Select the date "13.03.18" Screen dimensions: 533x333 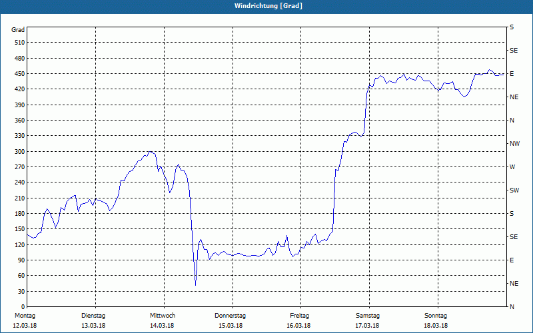(x=93, y=326)
